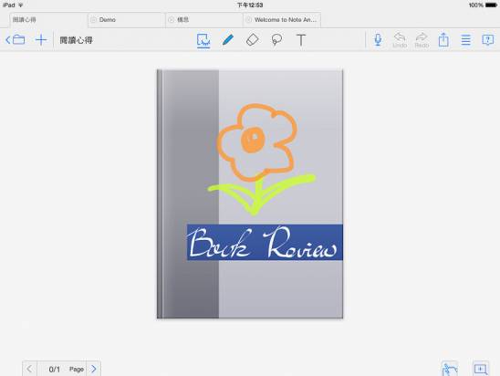Select the text T tool
500x376 pixels.
tap(301, 40)
